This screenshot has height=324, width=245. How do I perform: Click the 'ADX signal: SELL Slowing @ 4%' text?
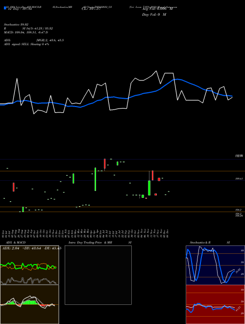pos(26,44)
